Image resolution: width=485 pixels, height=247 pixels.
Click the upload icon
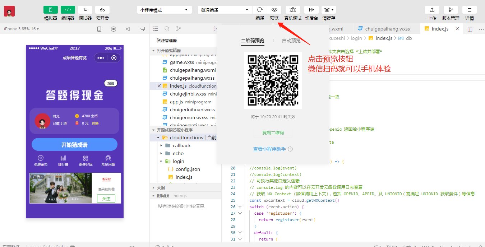point(432,10)
